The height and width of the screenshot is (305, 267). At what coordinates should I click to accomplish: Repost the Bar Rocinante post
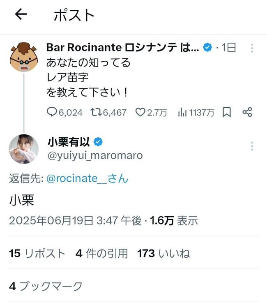108,112
